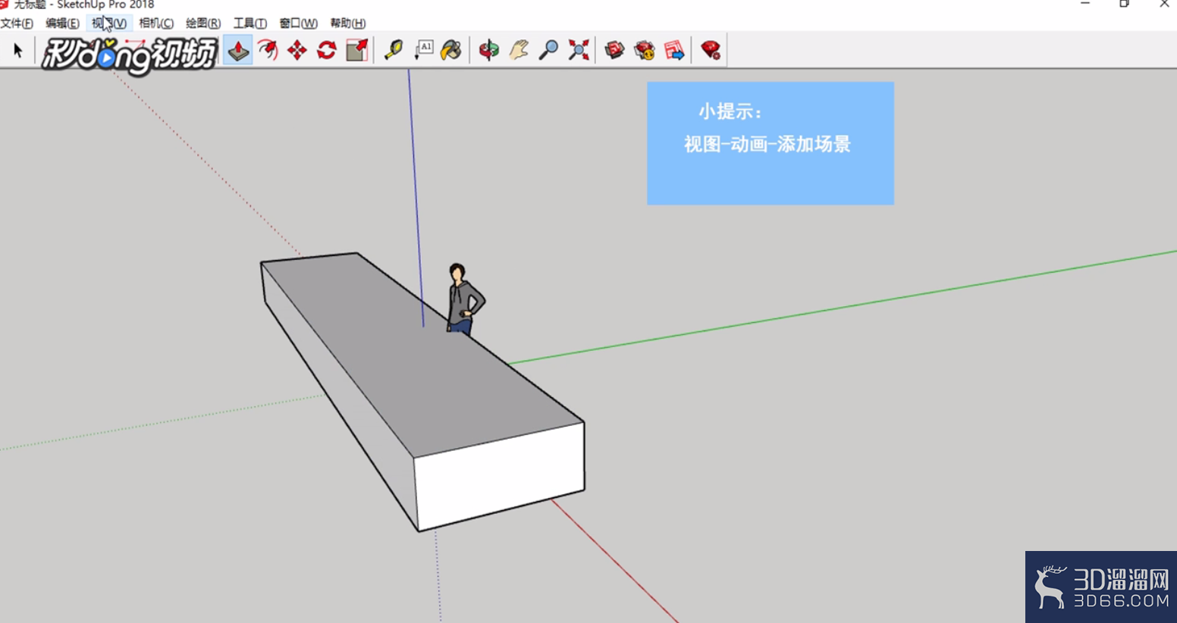Select the white front face of box
This screenshot has height=623, width=1177.
pyautogui.click(x=499, y=476)
